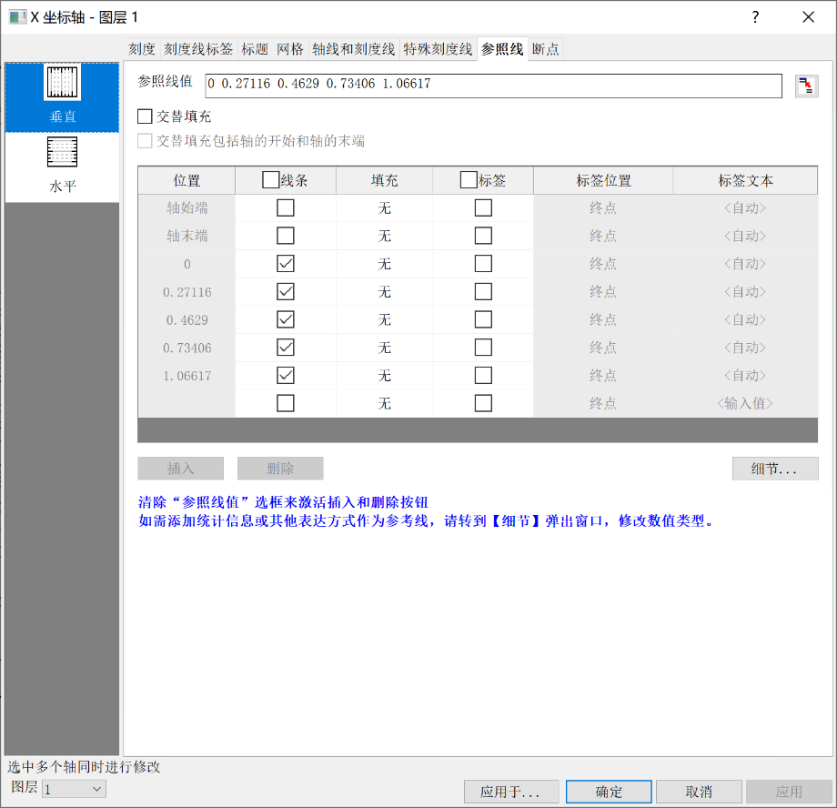This screenshot has height=808, width=837.
Task: Uncheck the line checkbox for position 0.27116
Action: (x=286, y=292)
